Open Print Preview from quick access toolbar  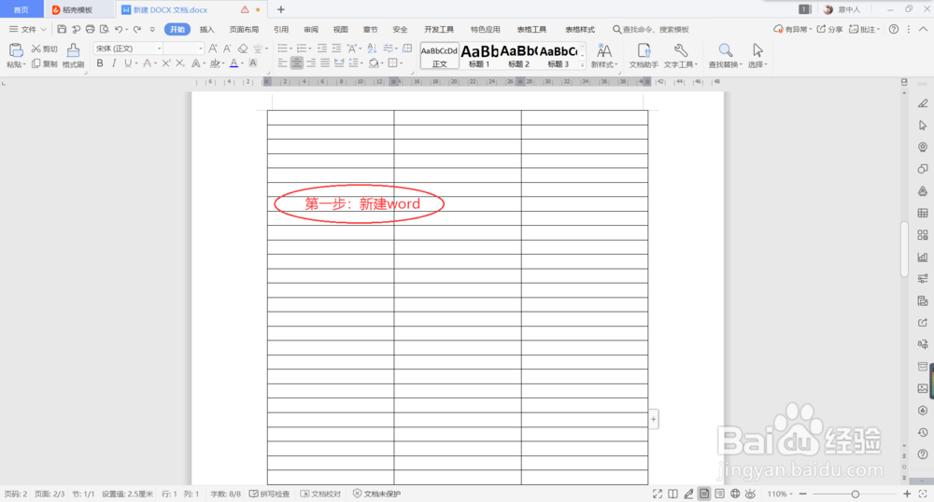(x=105, y=29)
